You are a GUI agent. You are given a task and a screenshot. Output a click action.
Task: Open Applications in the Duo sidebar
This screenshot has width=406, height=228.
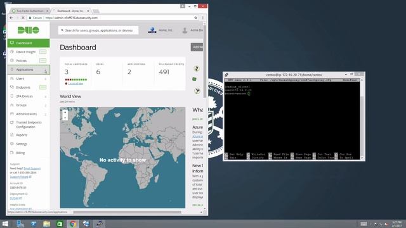(28, 70)
